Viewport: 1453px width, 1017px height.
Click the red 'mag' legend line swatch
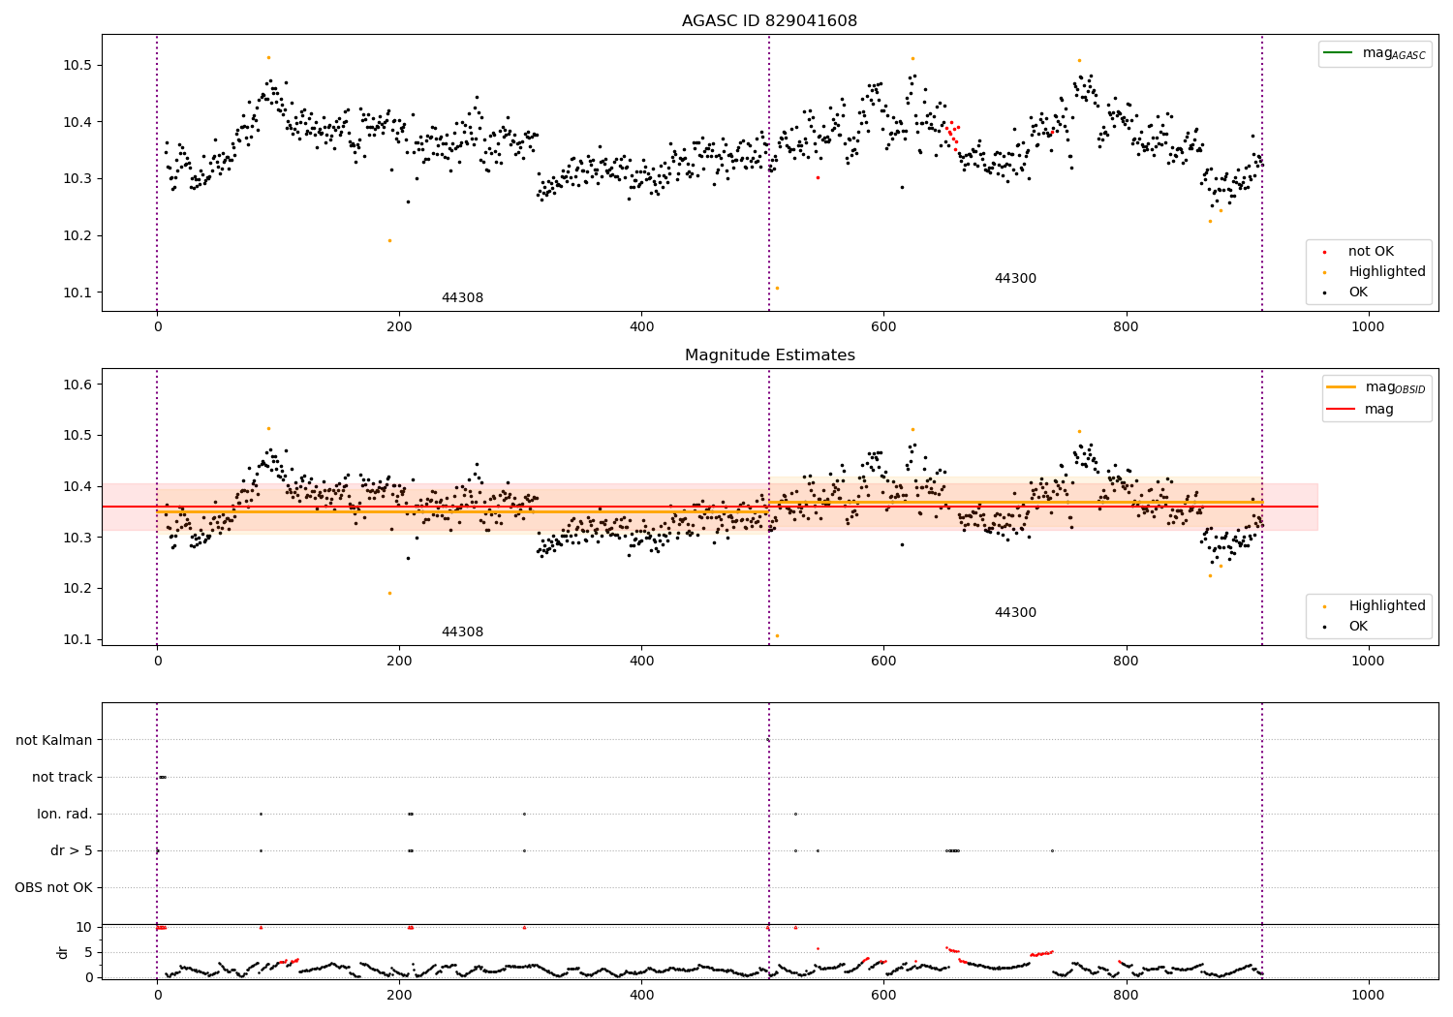point(1342,410)
